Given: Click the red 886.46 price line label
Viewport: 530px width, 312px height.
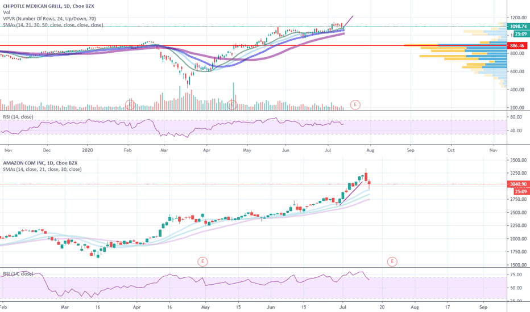Looking at the screenshot, I should coord(517,45).
